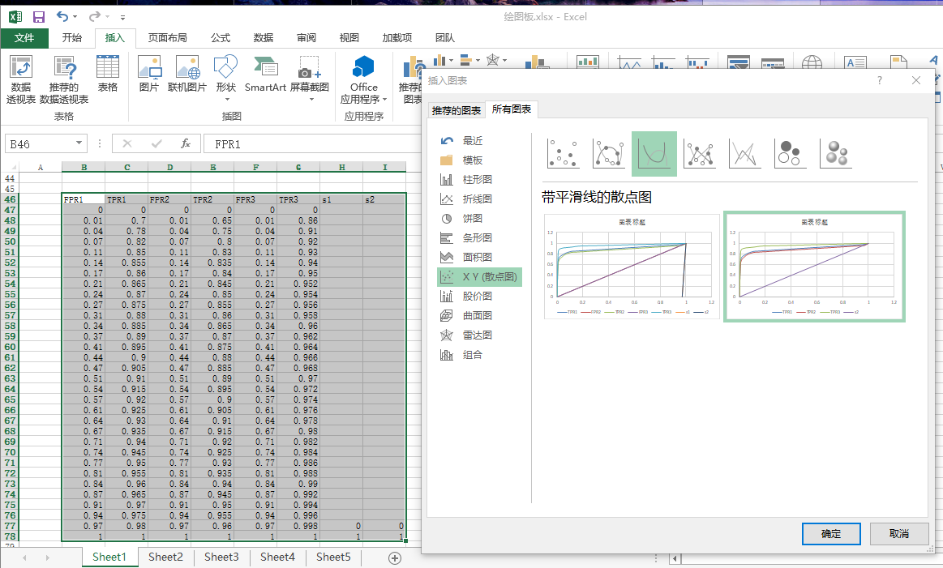Choose Bar chart (条形图) category
This screenshot has width=943, height=568.
(x=478, y=238)
